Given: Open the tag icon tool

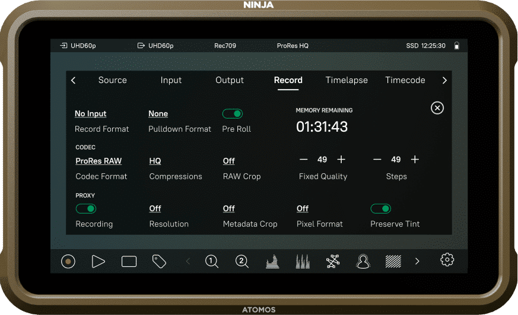Looking at the screenshot, I should (159, 261).
